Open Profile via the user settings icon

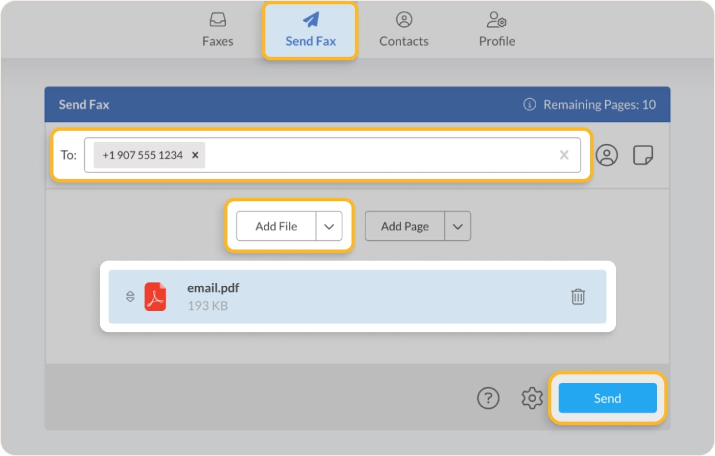tap(496, 19)
